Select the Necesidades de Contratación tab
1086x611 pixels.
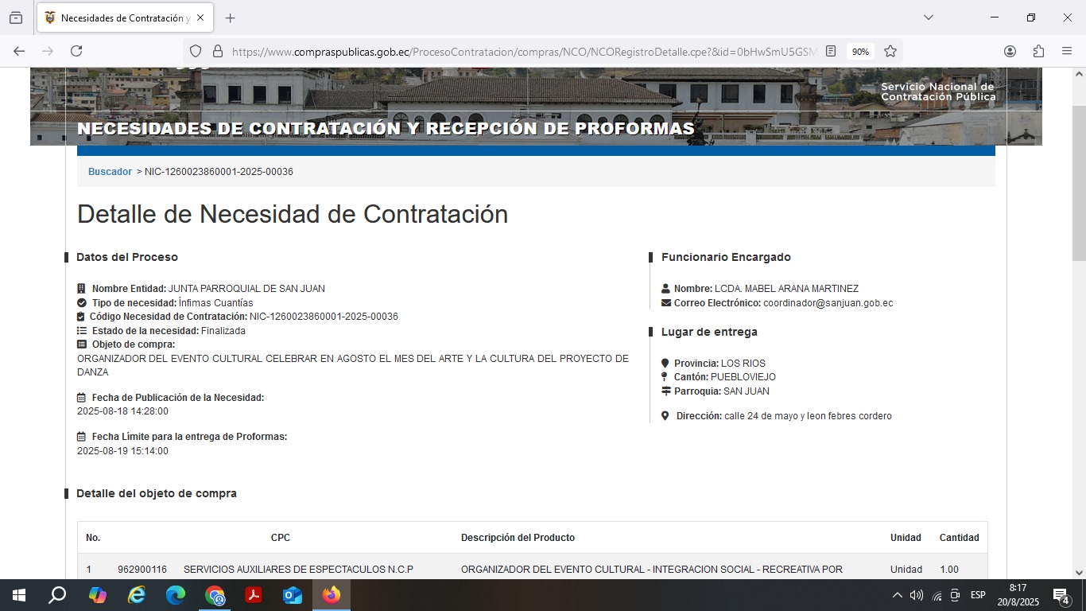[x=119, y=18]
